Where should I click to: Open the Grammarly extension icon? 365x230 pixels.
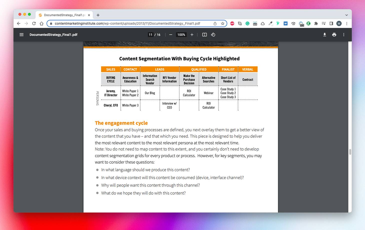tap(247, 23)
